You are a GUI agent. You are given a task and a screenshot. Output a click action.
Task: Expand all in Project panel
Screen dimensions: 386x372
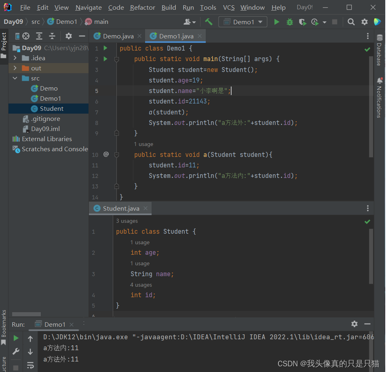[39, 36]
